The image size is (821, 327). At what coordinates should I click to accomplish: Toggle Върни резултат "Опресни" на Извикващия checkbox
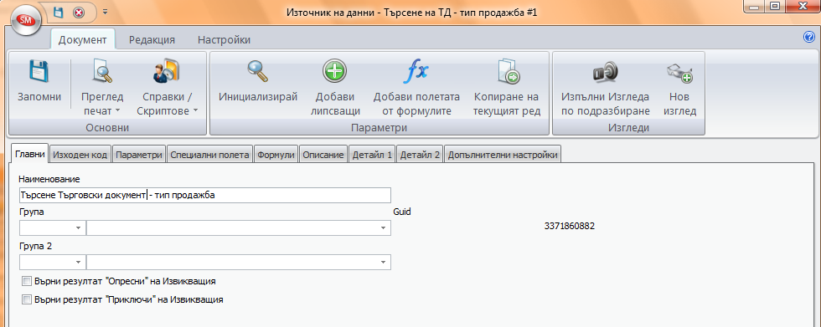click(x=27, y=282)
